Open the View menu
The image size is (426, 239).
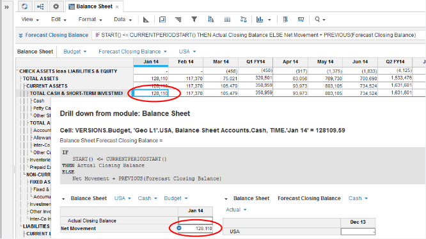[x=30, y=20]
